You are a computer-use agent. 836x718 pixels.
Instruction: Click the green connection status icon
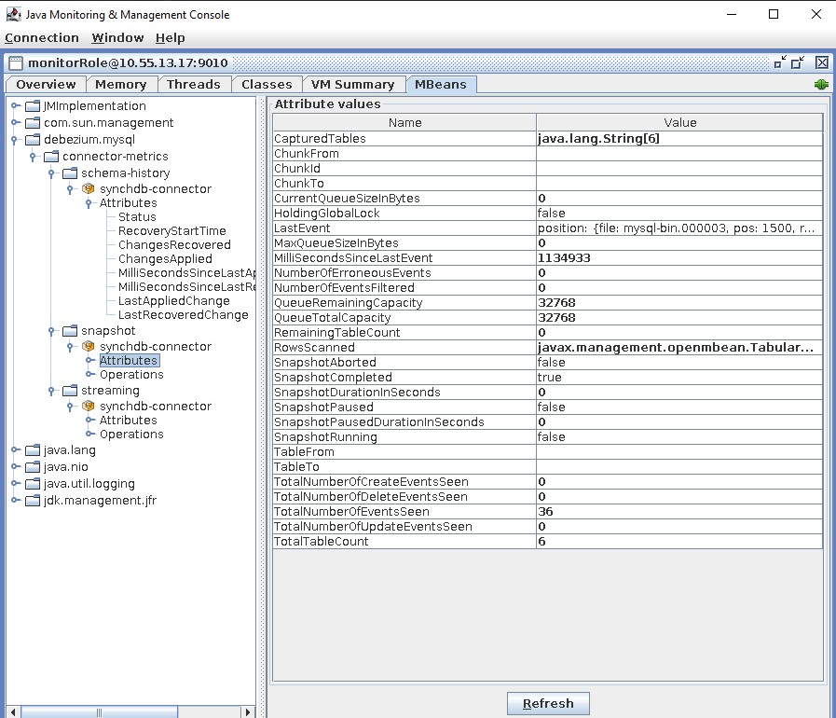pos(821,84)
